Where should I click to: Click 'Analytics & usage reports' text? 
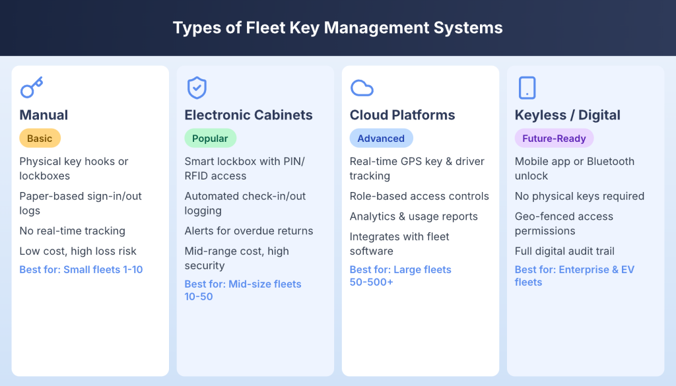(x=413, y=216)
